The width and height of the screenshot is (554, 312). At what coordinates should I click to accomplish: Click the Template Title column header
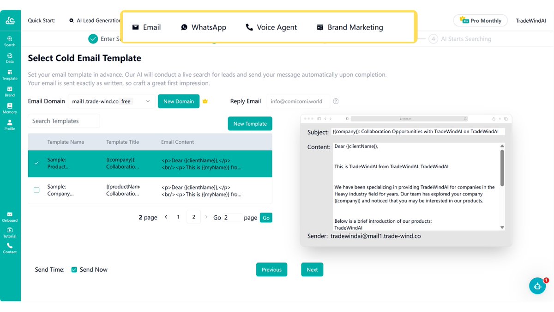(122, 142)
